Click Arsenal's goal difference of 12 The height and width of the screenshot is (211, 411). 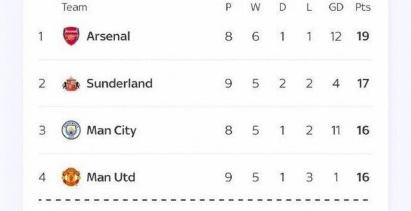(336, 36)
